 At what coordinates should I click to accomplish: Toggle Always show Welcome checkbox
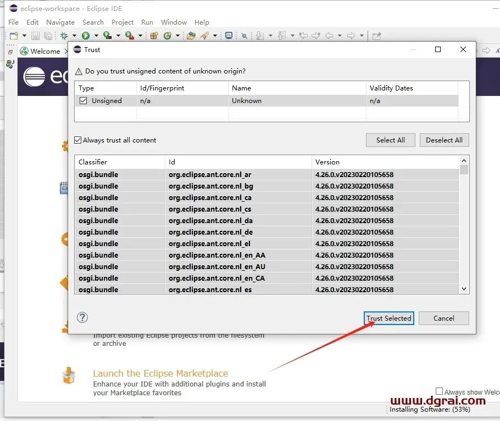click(439, 391)
